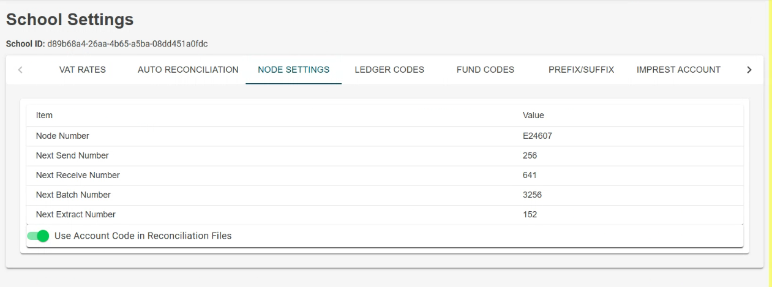
Task: Switch to the Auto Reconciliation tab
Action: [x=188, y=70]
